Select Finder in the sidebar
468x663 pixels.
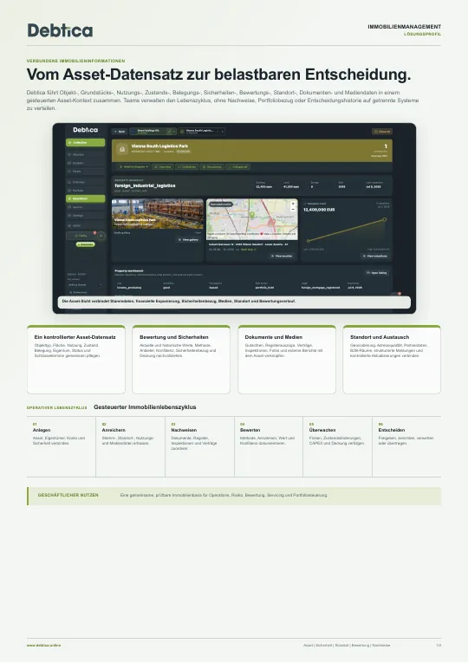(86, 172)
